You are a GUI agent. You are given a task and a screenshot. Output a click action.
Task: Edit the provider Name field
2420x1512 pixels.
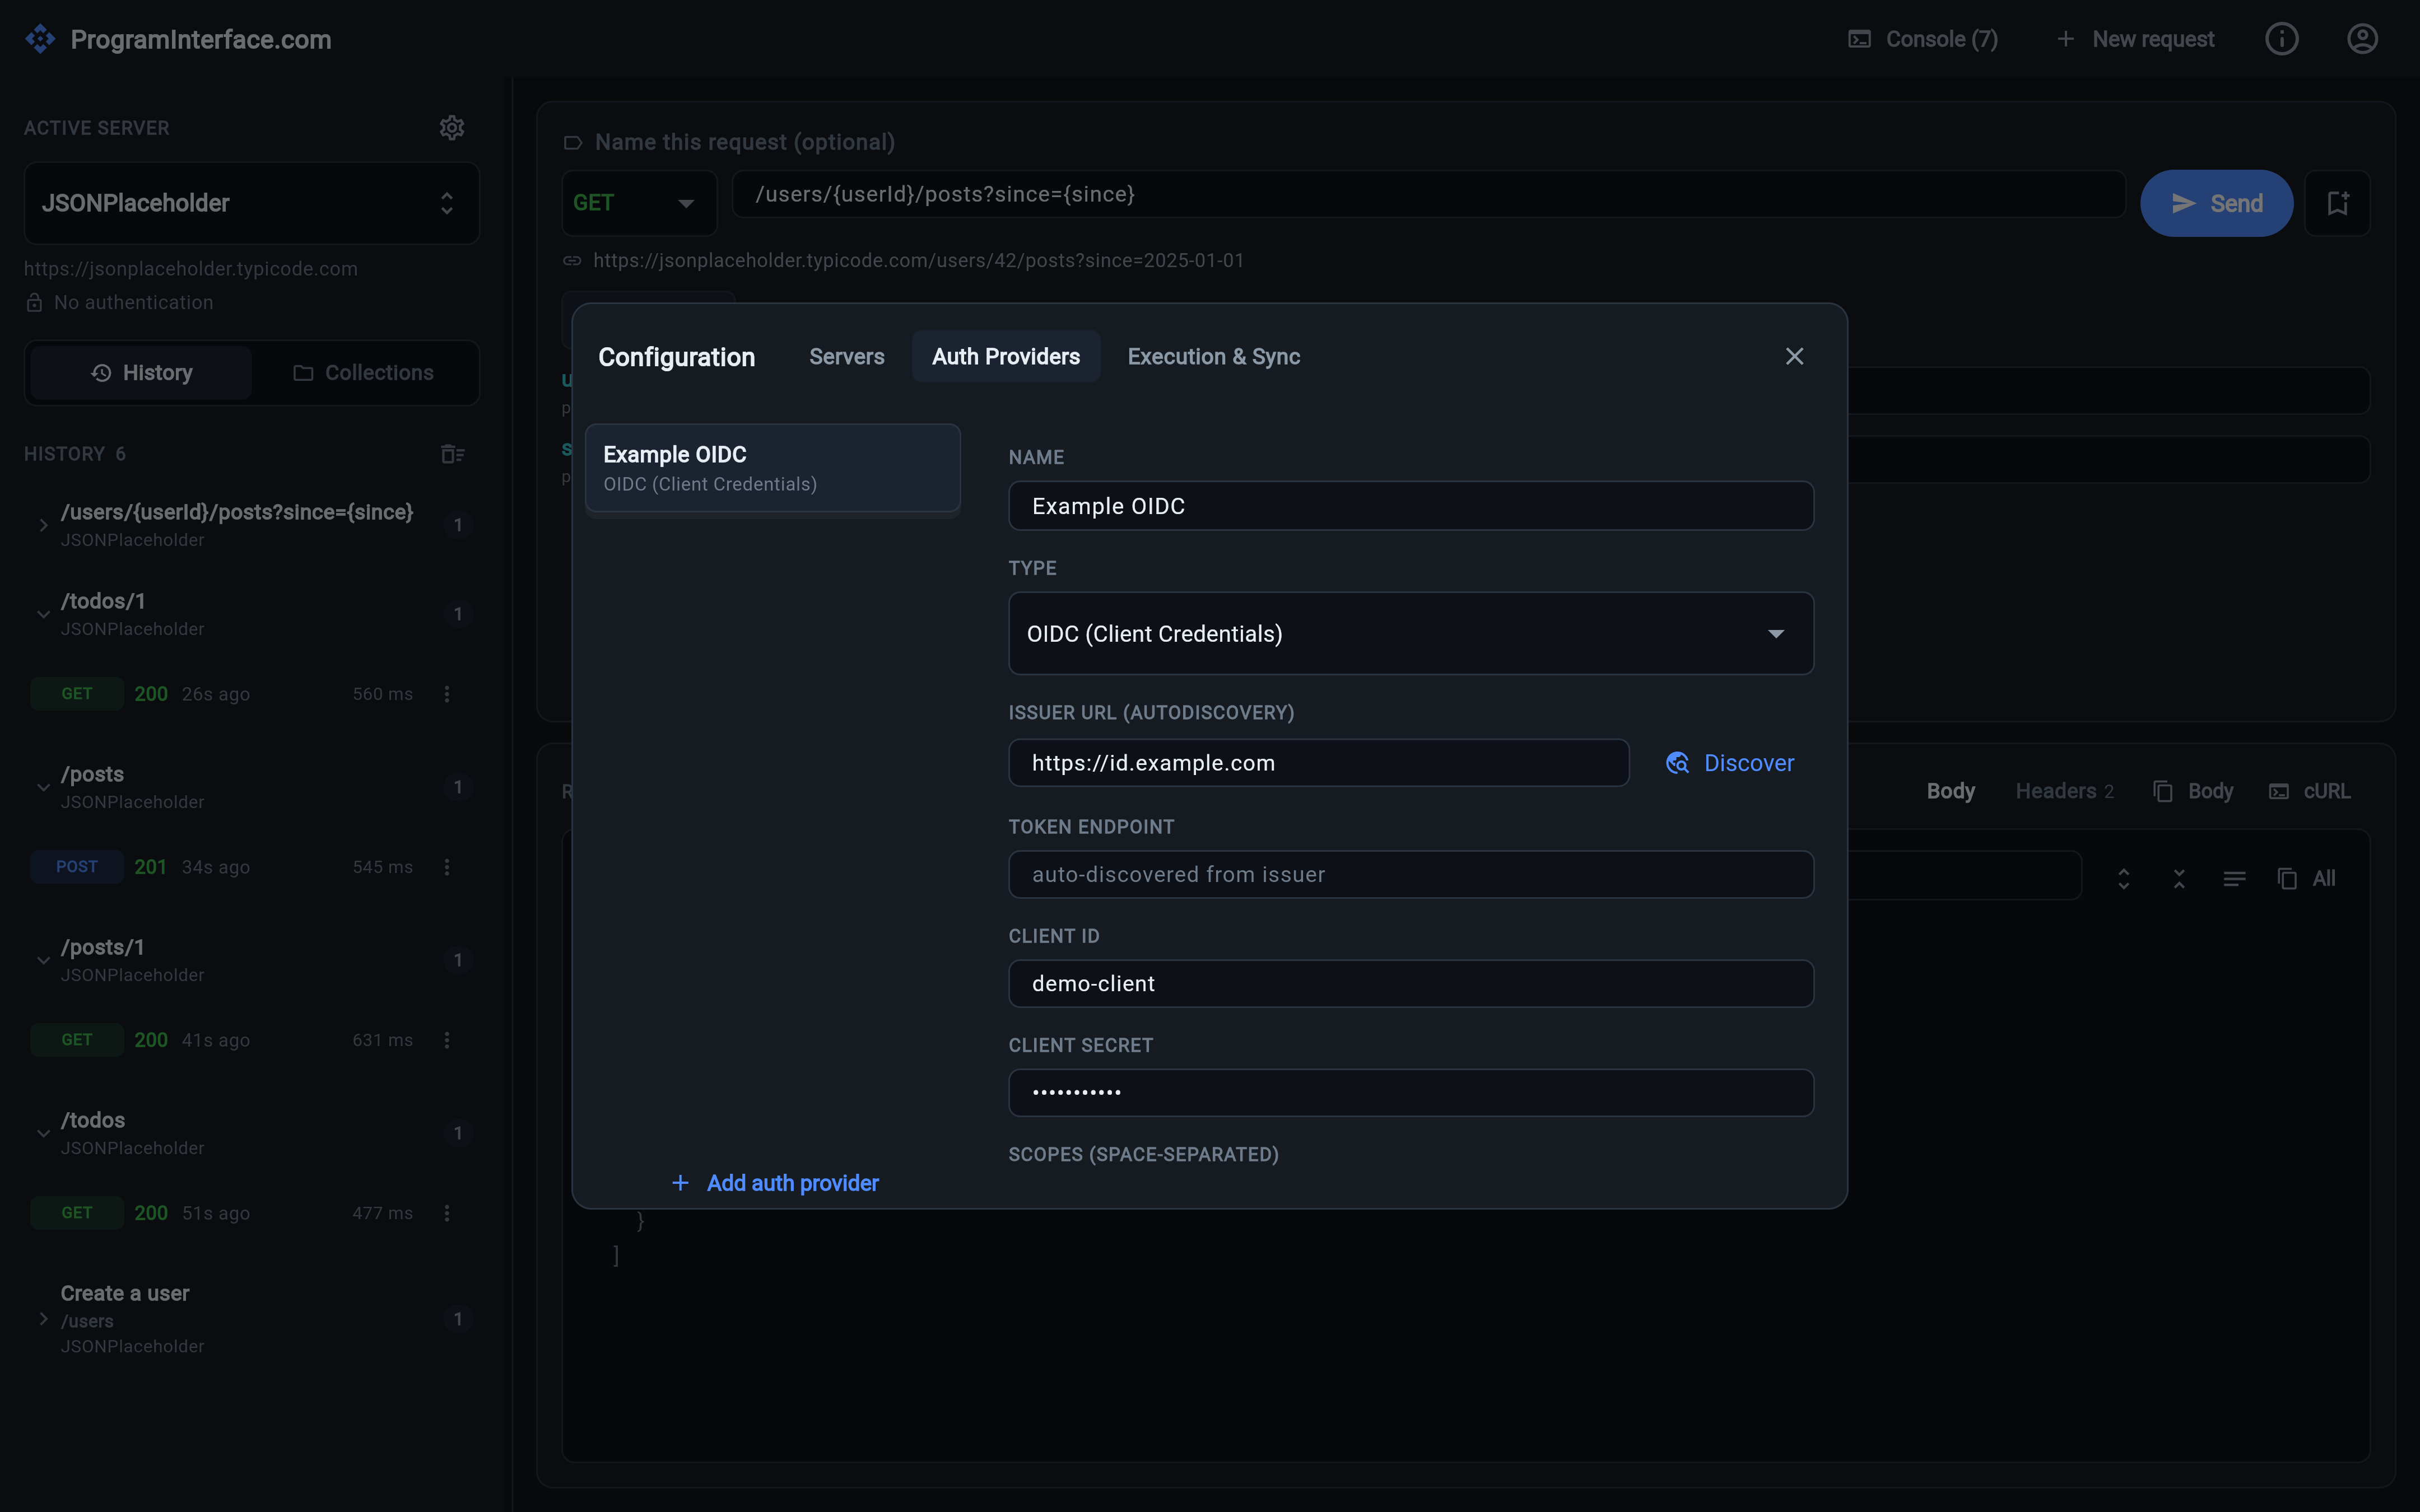pyautogui.click(x=1410, y=506)
